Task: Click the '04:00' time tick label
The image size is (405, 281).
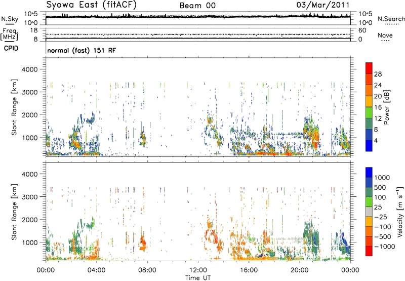Action: coord(96,270)
